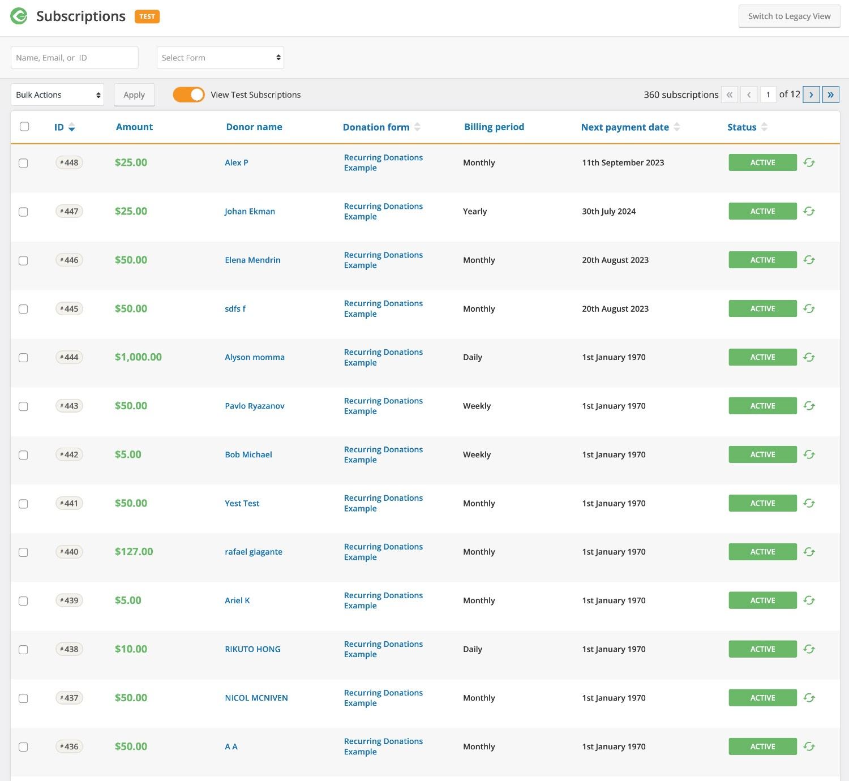Sort subscriptions by Status column

click(x=764, y=127)
